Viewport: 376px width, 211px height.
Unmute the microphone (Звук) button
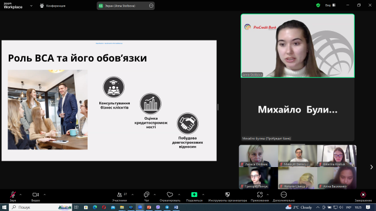13,196
